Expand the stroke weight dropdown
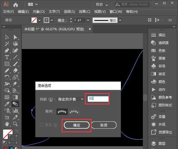 tap(88, 20)
